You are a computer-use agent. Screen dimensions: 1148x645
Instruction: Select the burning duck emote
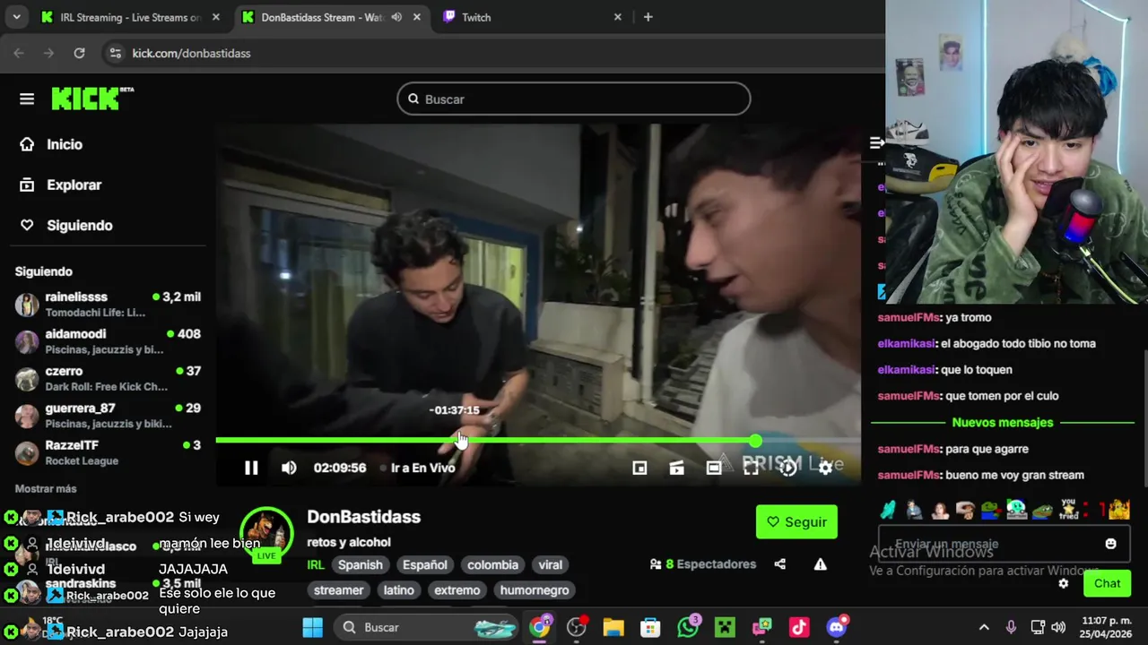(1119, 510)
